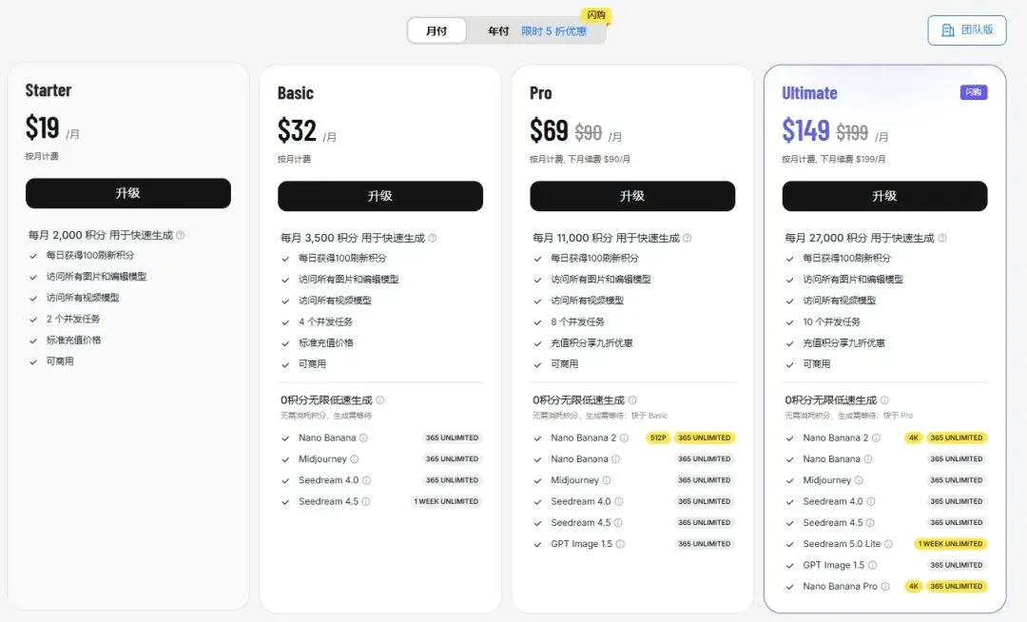
Task: Open Nano Banana info icon in Pro
Action: 615,459
